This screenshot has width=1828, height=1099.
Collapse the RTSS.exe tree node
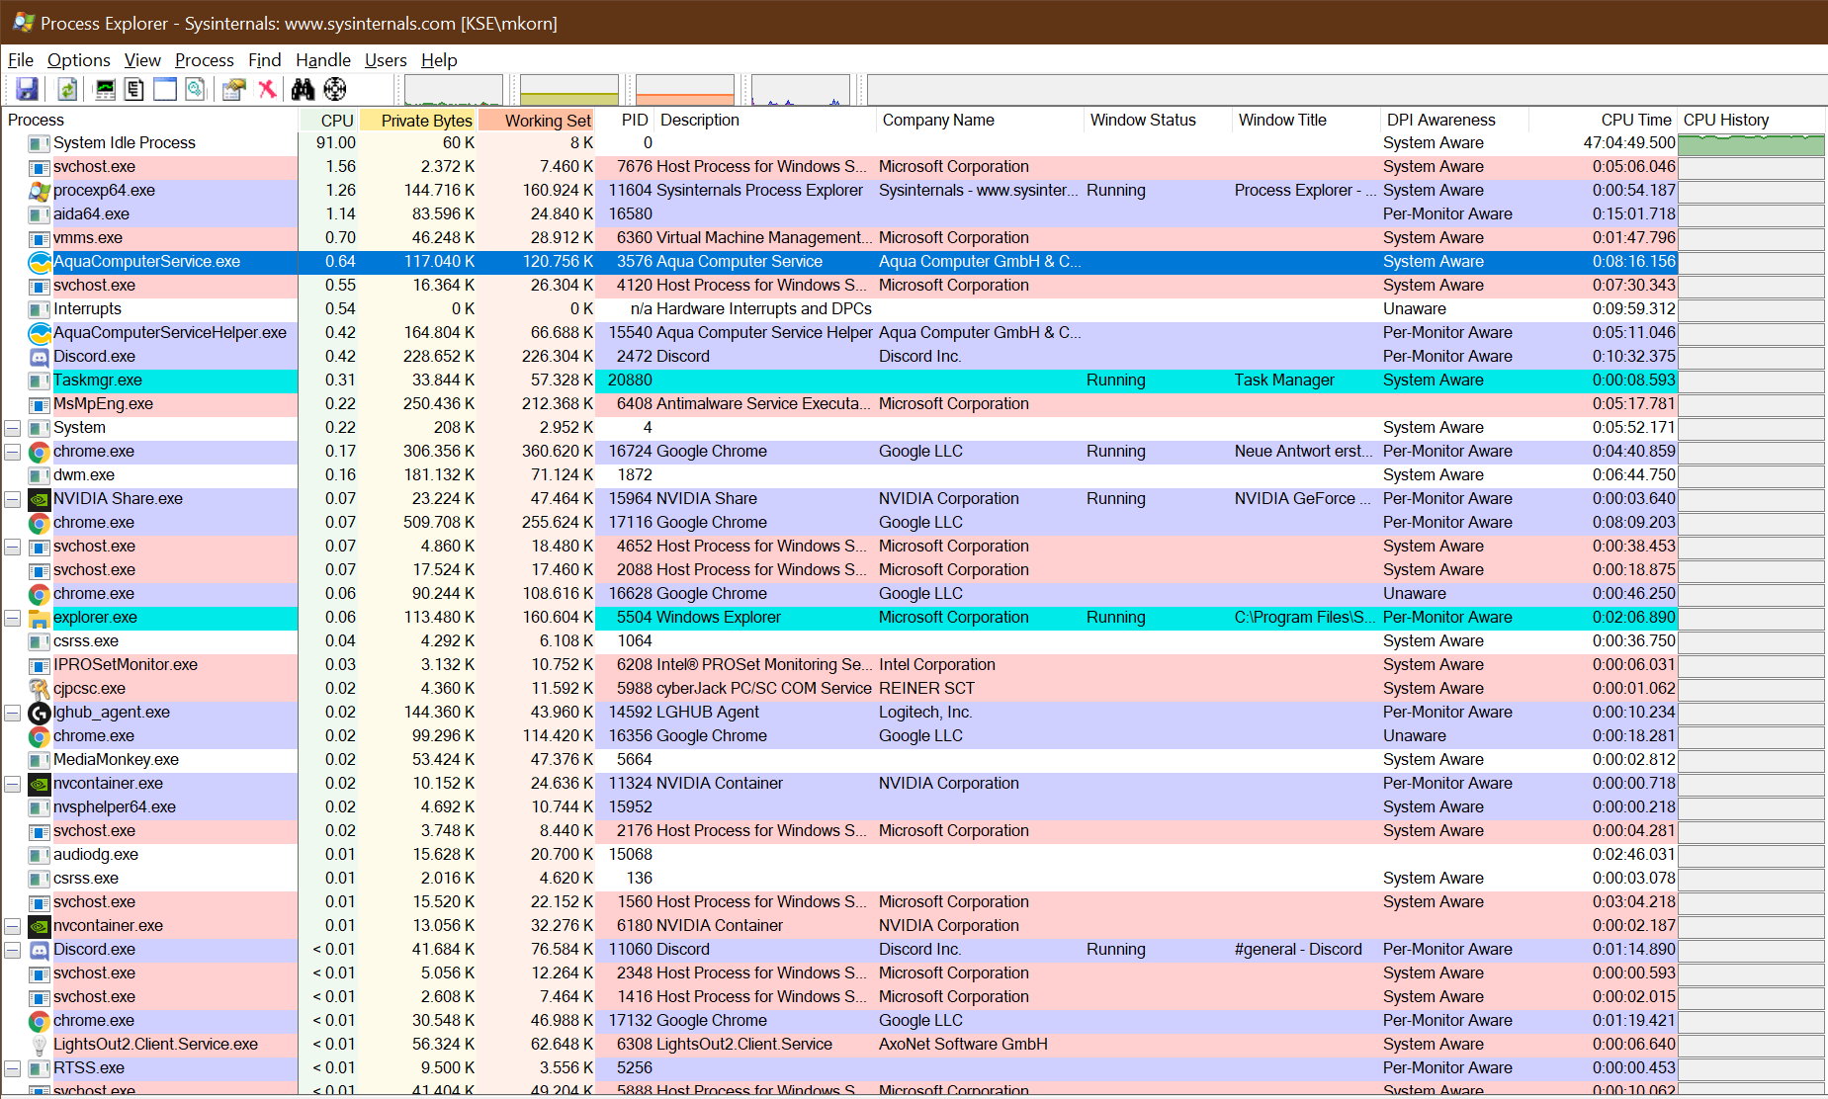(x=13, y=1069)
